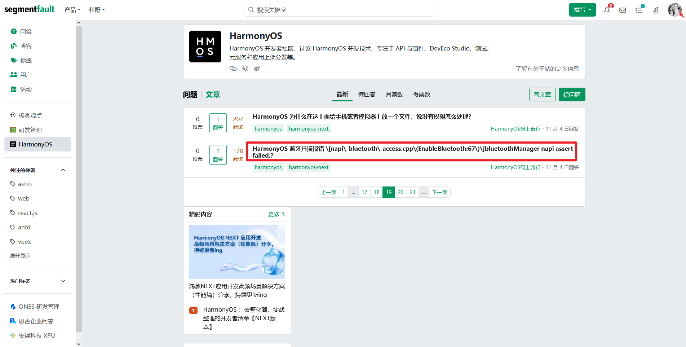Click harmonyos tag on 178阅读 question
The image size is (686, 347).
268,167
